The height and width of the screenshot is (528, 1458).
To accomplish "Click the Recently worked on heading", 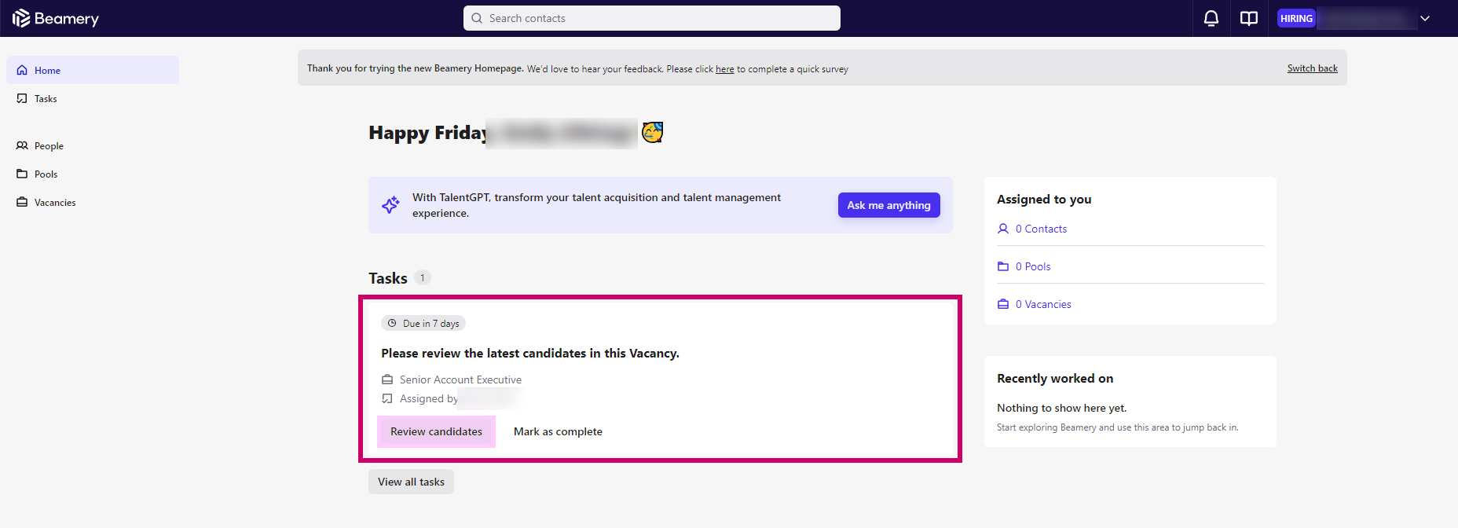I will pos(1055,379).
